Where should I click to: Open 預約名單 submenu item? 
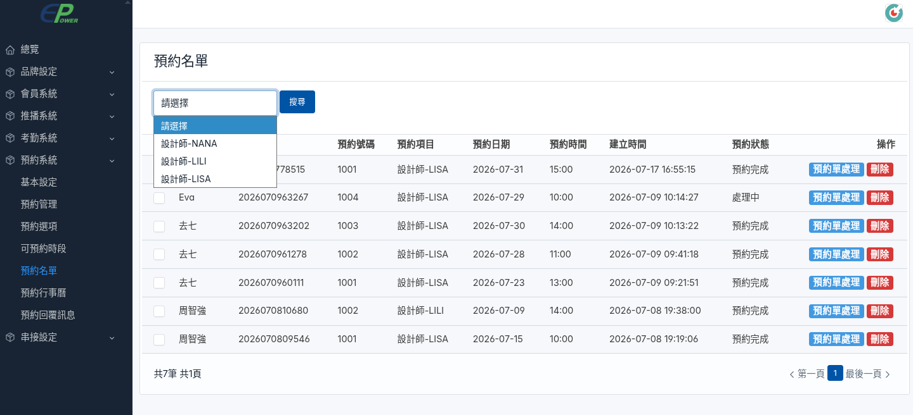coord(39,271)
